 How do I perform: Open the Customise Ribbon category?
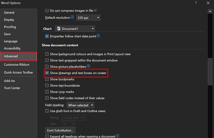pyautogui.click(x=16, y=65)
